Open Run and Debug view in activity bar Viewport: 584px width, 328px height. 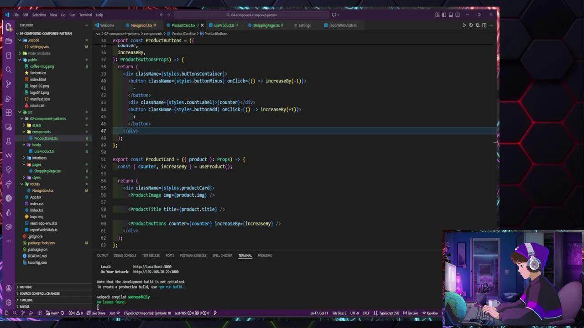pyautogui.click(x=8, y=98)
